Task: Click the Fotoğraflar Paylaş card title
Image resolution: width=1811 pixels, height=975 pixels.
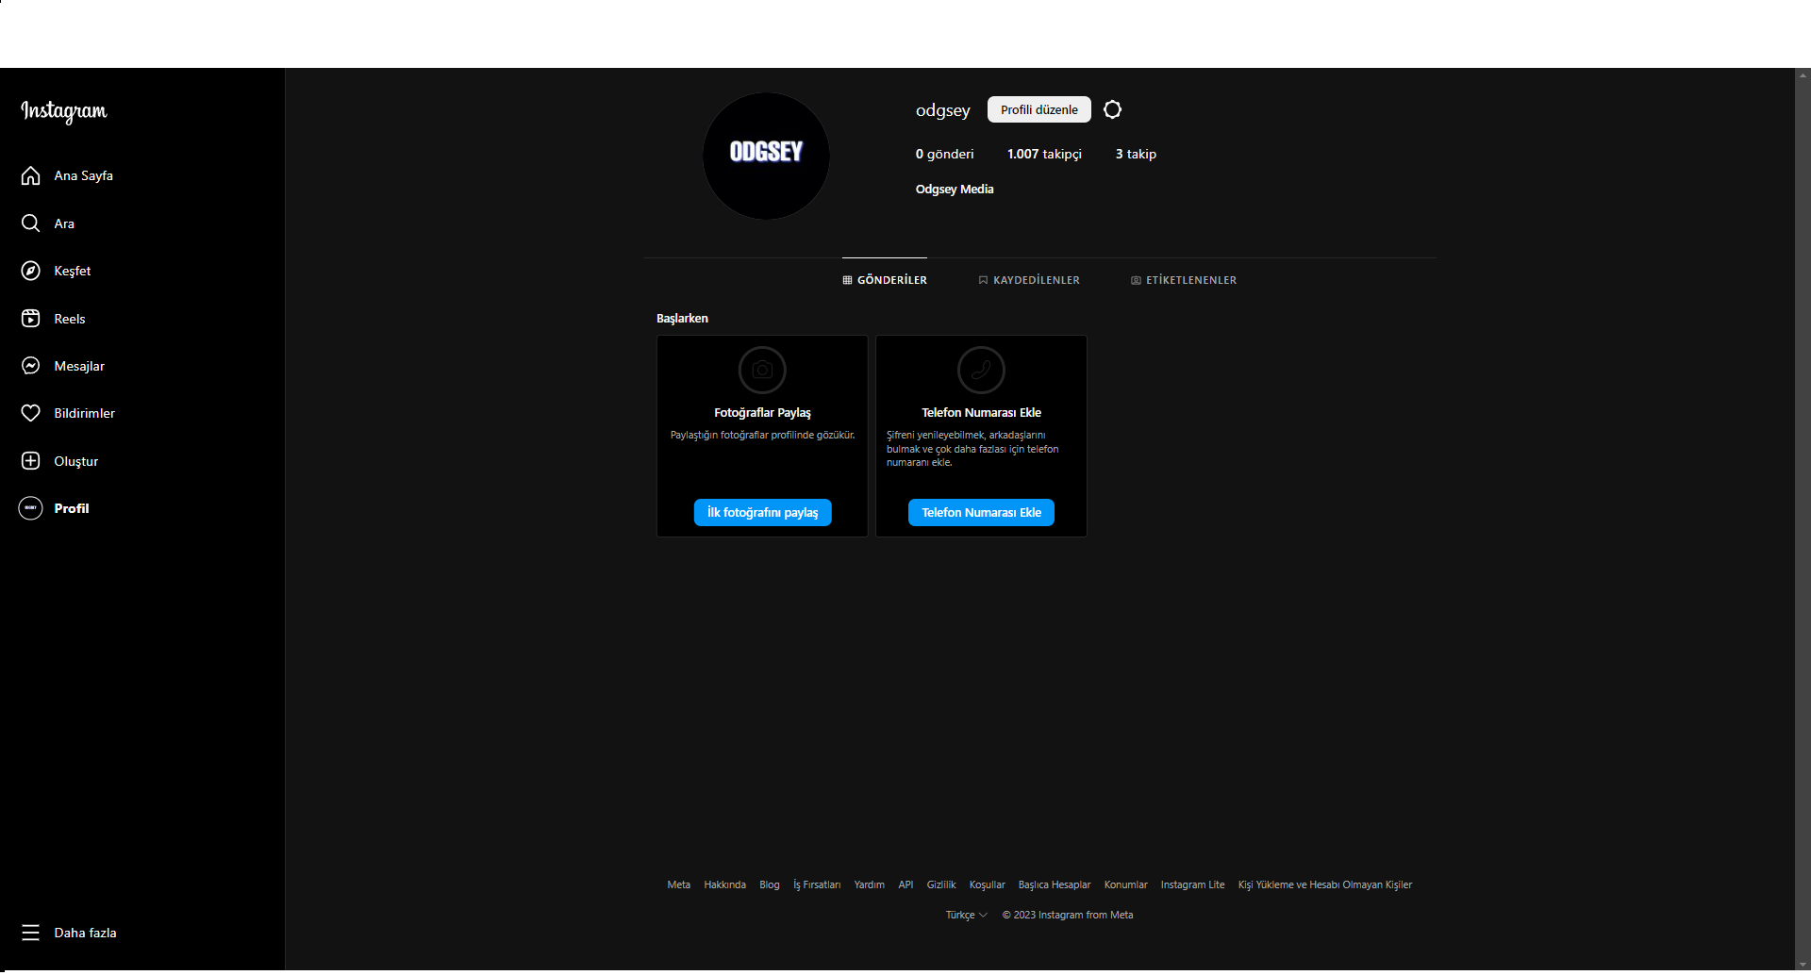Action: pyautogui.click(x=762, y=413)
